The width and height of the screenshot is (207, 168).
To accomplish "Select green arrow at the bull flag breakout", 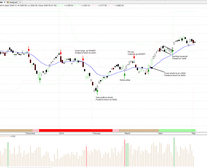I will click(x=173, y=51).
